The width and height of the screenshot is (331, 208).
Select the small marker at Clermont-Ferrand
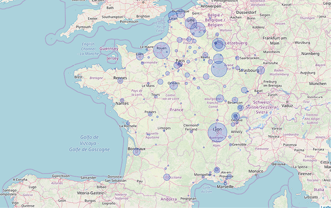point(191,131)
